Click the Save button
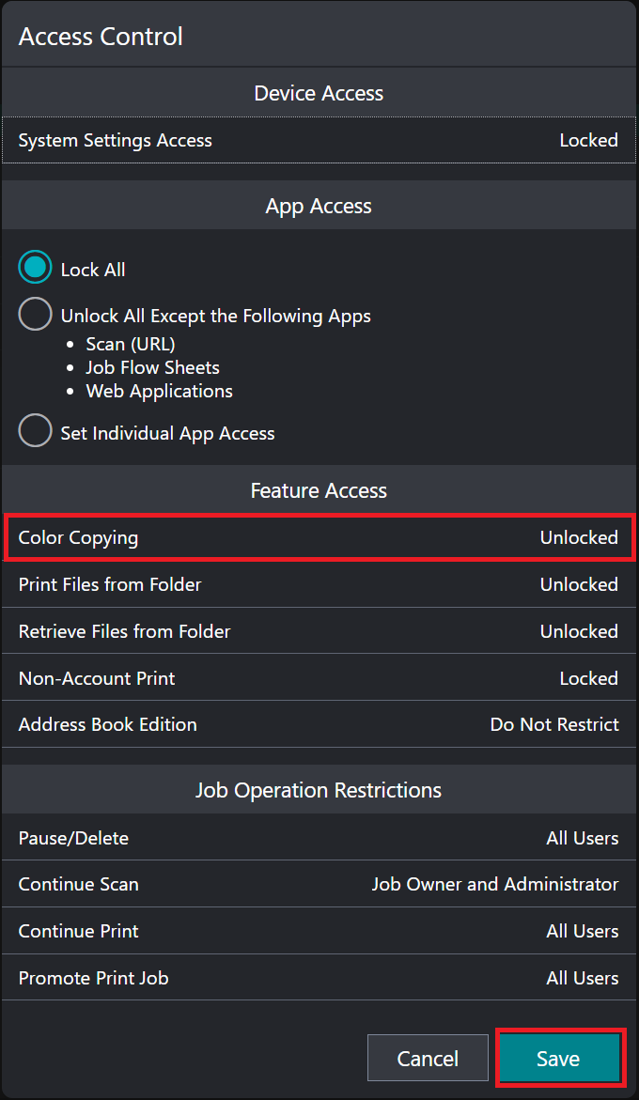The image size is (639, 1100). [x=558, y=1059]
